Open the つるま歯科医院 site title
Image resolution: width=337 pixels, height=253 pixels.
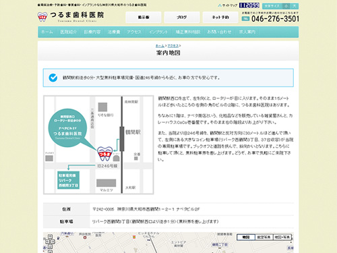point(77,15)
